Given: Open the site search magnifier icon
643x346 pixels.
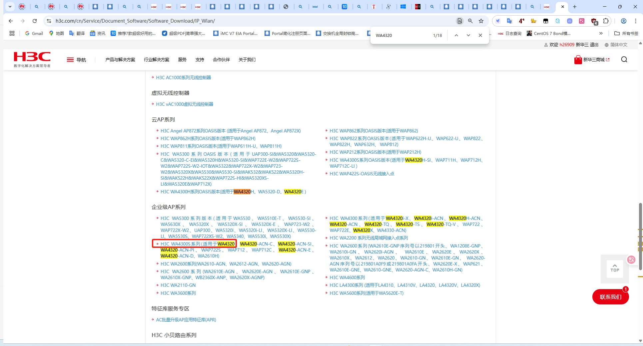Looking at the screenshot, I should [624, 60].
